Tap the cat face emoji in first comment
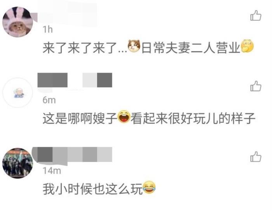 (134, 46)
